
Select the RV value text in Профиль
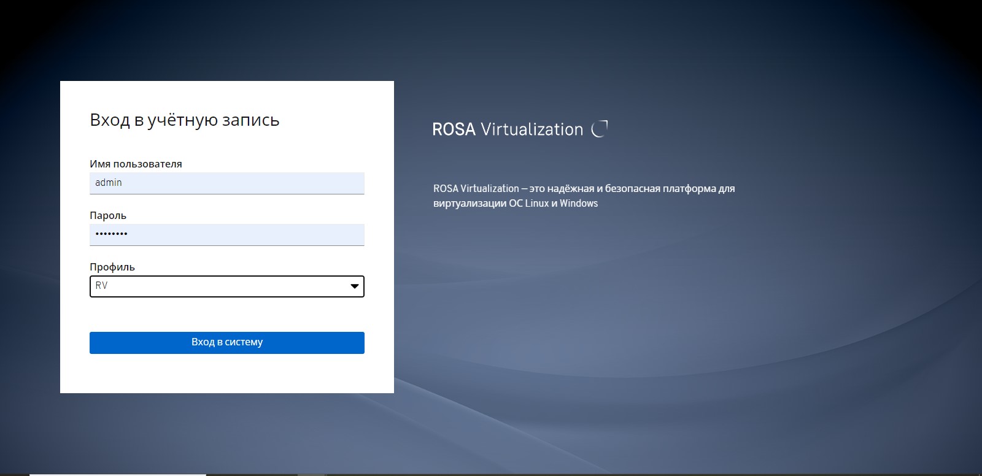[x=102, y=286]
